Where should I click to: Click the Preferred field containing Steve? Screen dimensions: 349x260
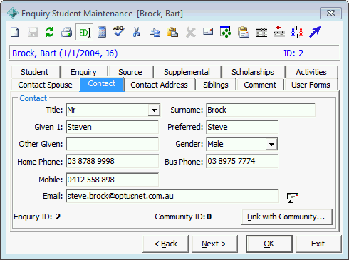(x=242, y=127)
